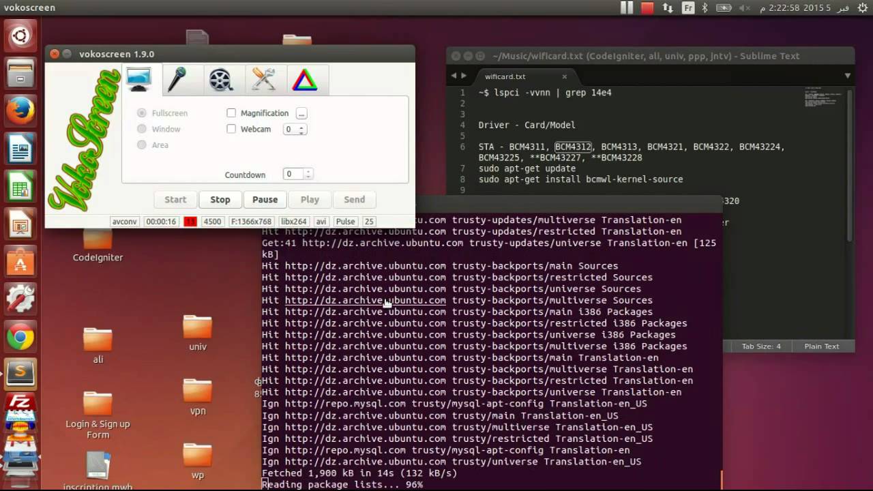Open the Plain Text syntax selector
This screenshot has width=873, height=491.
(x=822, y=346)
